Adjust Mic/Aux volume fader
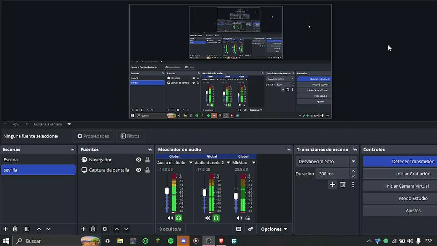This screenshot has height=246, width=437. coord(236,196)
